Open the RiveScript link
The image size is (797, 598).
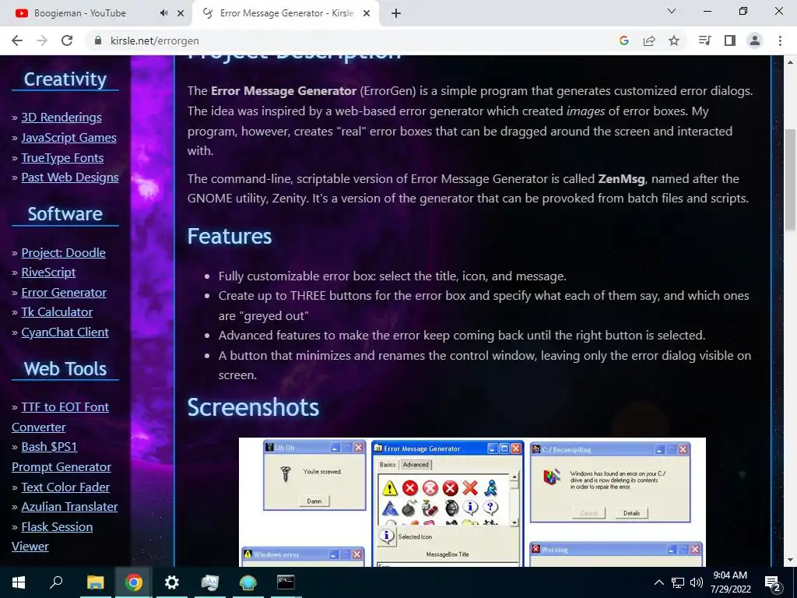click(x=48, y=273)
